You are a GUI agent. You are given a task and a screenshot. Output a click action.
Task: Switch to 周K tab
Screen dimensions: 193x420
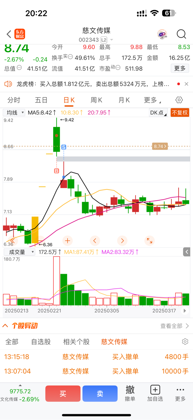[x=96, y=100]
